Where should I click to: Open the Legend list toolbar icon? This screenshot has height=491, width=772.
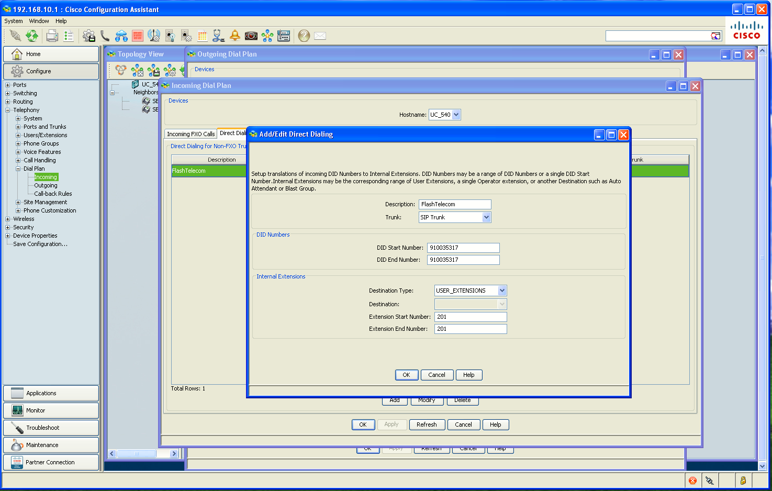coord(69,36)
